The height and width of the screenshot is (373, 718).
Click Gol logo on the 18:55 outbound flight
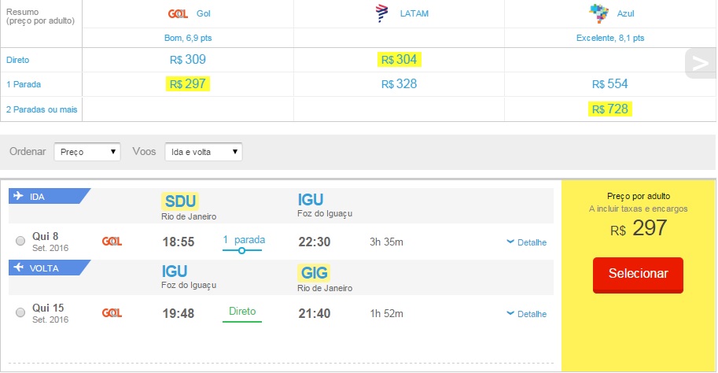click(x=112, y=242)
